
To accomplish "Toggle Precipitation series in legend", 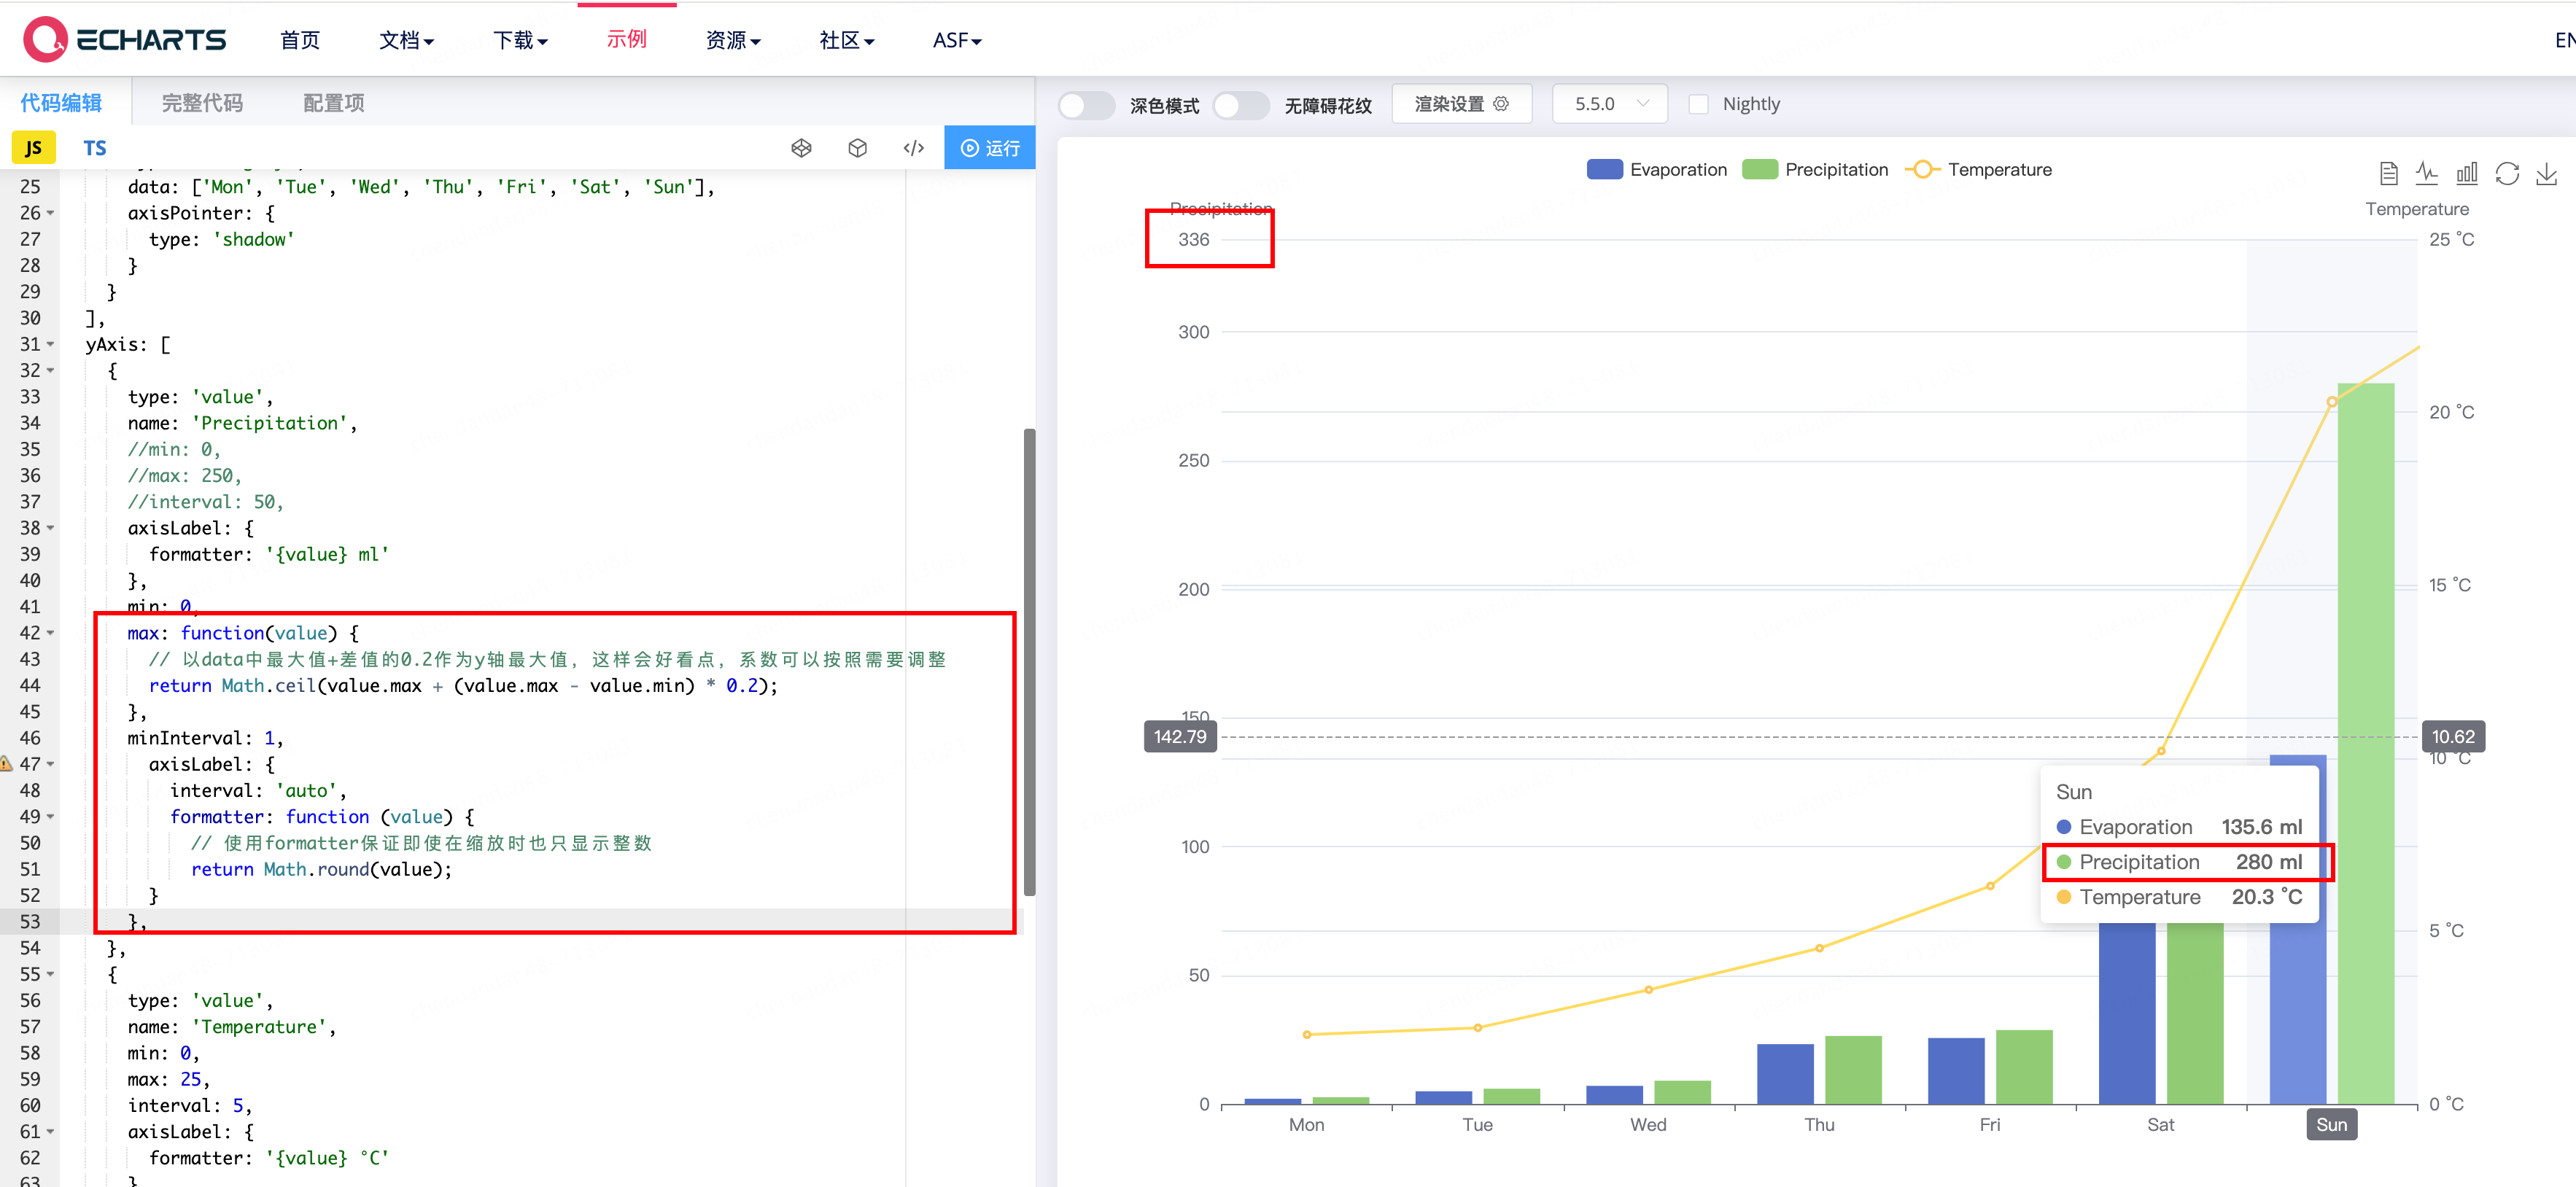I will point(1815,170).
